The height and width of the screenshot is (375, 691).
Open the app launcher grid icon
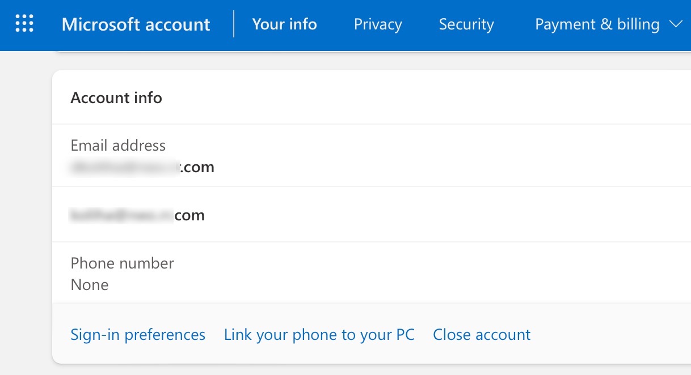[x=24, y=24]
